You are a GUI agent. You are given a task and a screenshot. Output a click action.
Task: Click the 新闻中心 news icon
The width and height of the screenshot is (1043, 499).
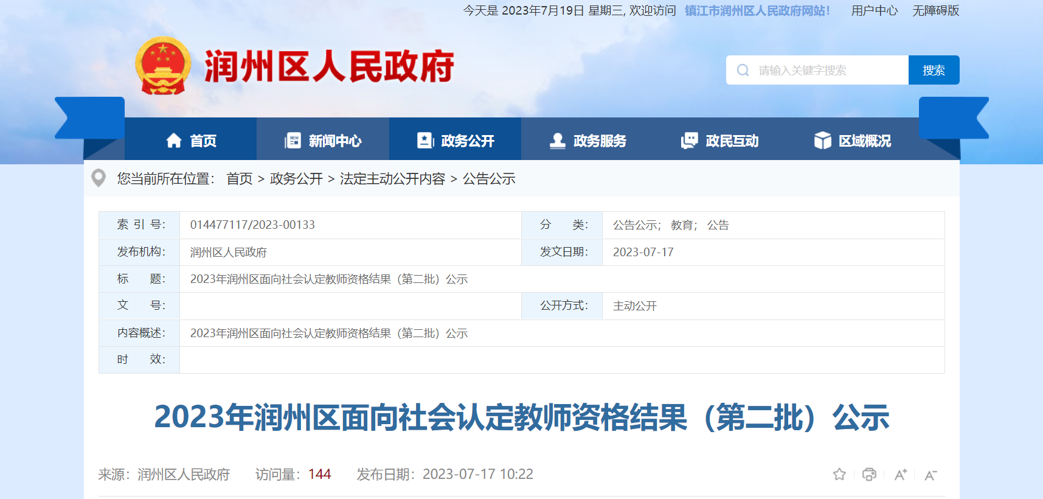point(293,141)
